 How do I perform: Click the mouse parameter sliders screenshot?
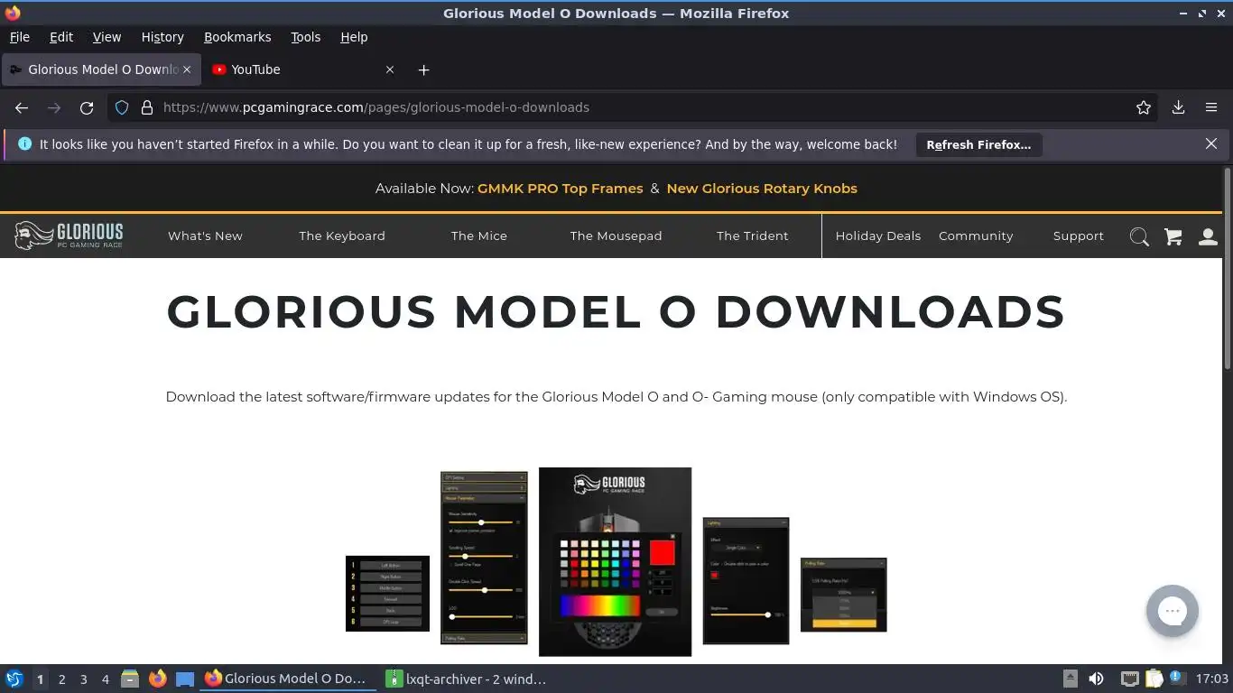point(484,558)
